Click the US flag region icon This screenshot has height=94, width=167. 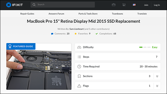pyautogui.click(x=134, y=5)
